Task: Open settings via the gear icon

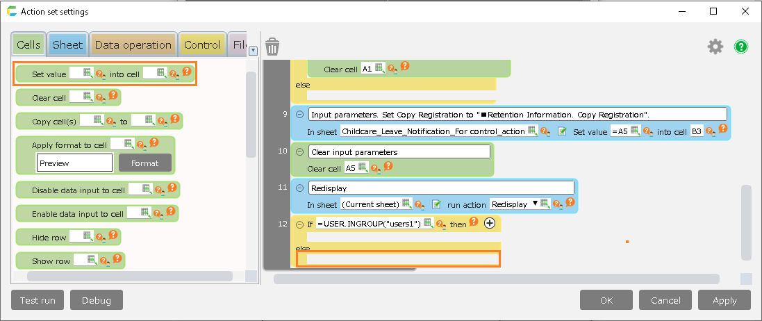Action: point(715,47)
